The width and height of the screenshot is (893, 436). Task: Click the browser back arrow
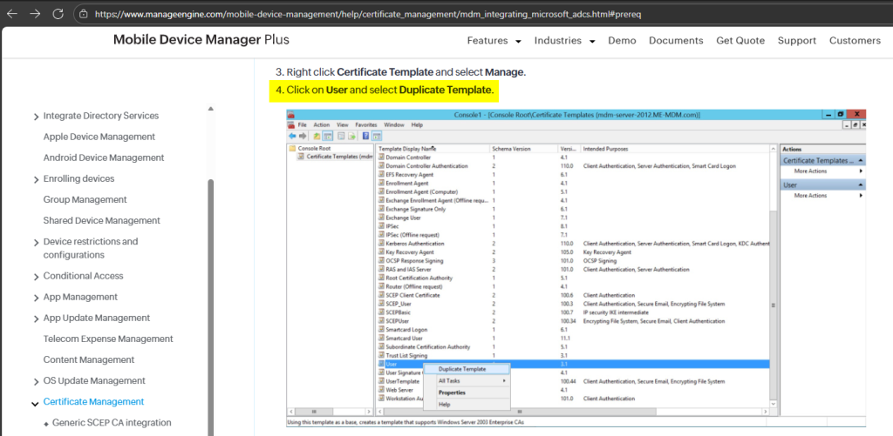coord(12,14)
